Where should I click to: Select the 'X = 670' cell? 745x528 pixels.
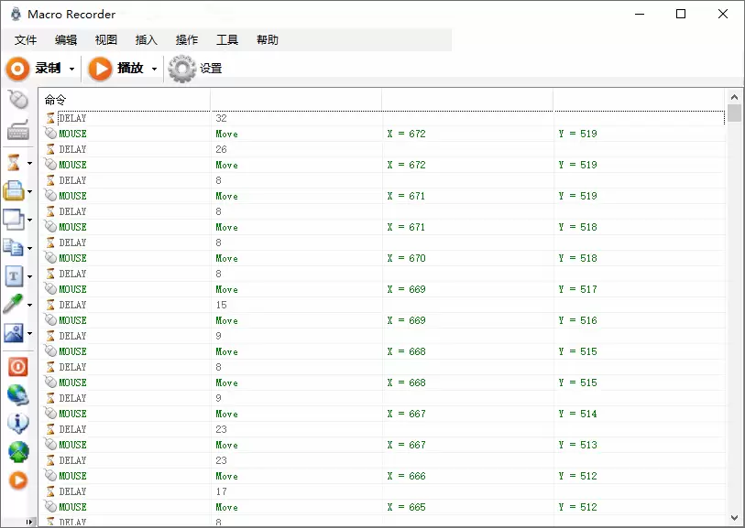click(x=406, y=258)
